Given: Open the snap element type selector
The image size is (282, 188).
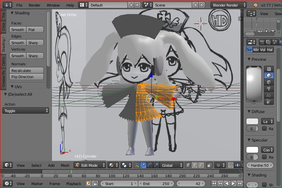Looking at the screenshot, I should point(238,165).
